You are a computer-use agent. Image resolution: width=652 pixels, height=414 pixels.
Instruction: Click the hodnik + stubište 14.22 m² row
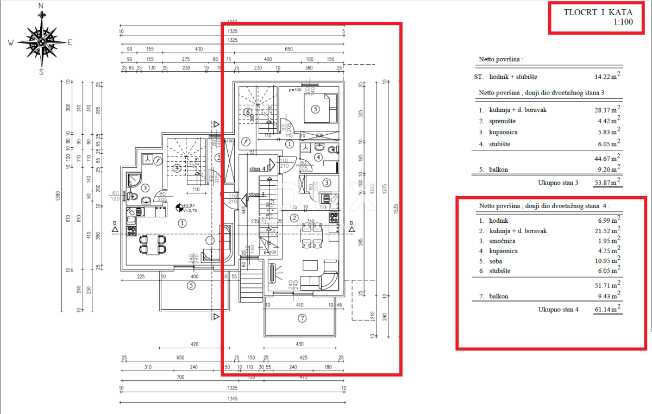pos(548,77)
